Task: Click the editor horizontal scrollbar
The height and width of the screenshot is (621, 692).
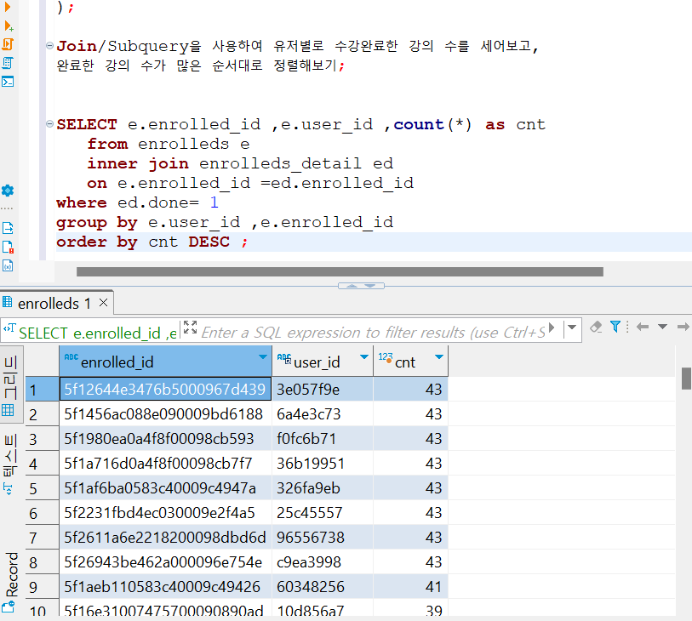Action: 340,271
